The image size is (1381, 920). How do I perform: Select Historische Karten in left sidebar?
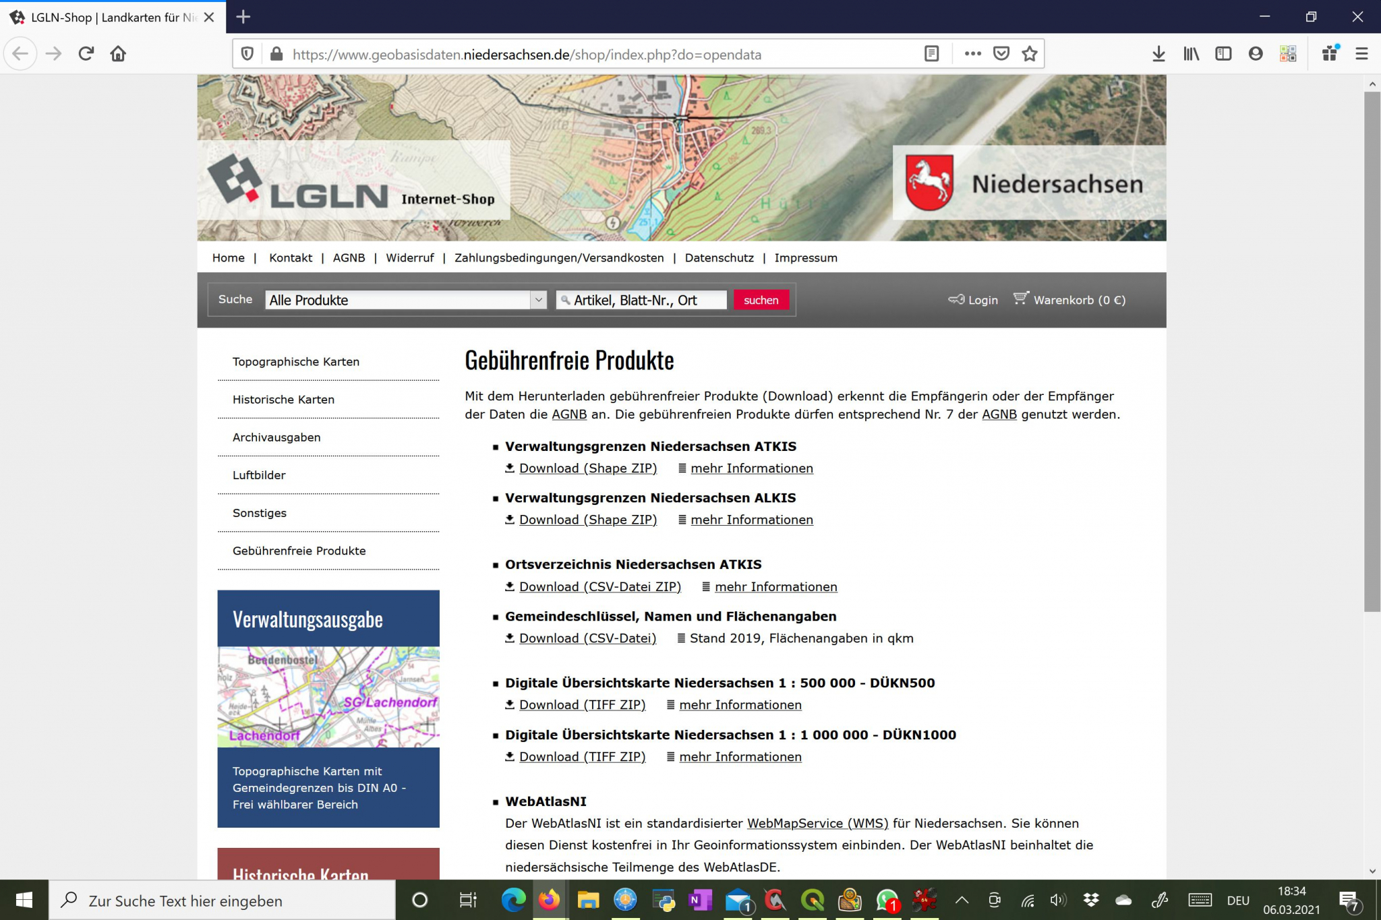[283, 400]
